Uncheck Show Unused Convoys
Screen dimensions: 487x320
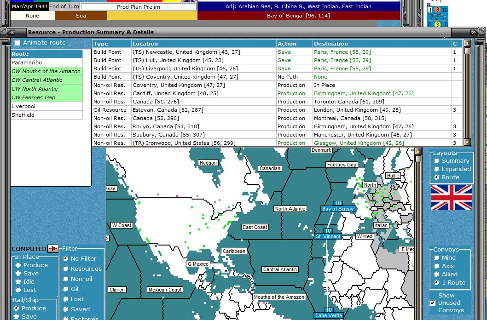[433, 303]
